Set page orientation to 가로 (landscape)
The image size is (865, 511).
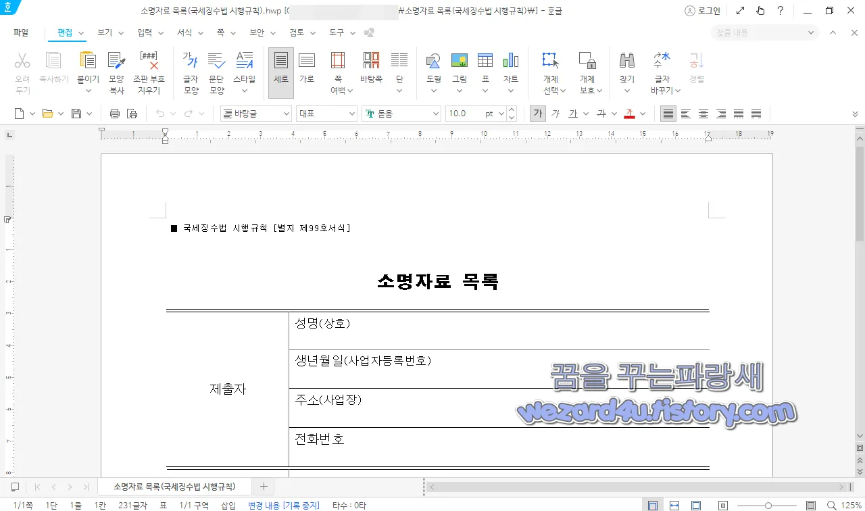[x=307, y=68]
